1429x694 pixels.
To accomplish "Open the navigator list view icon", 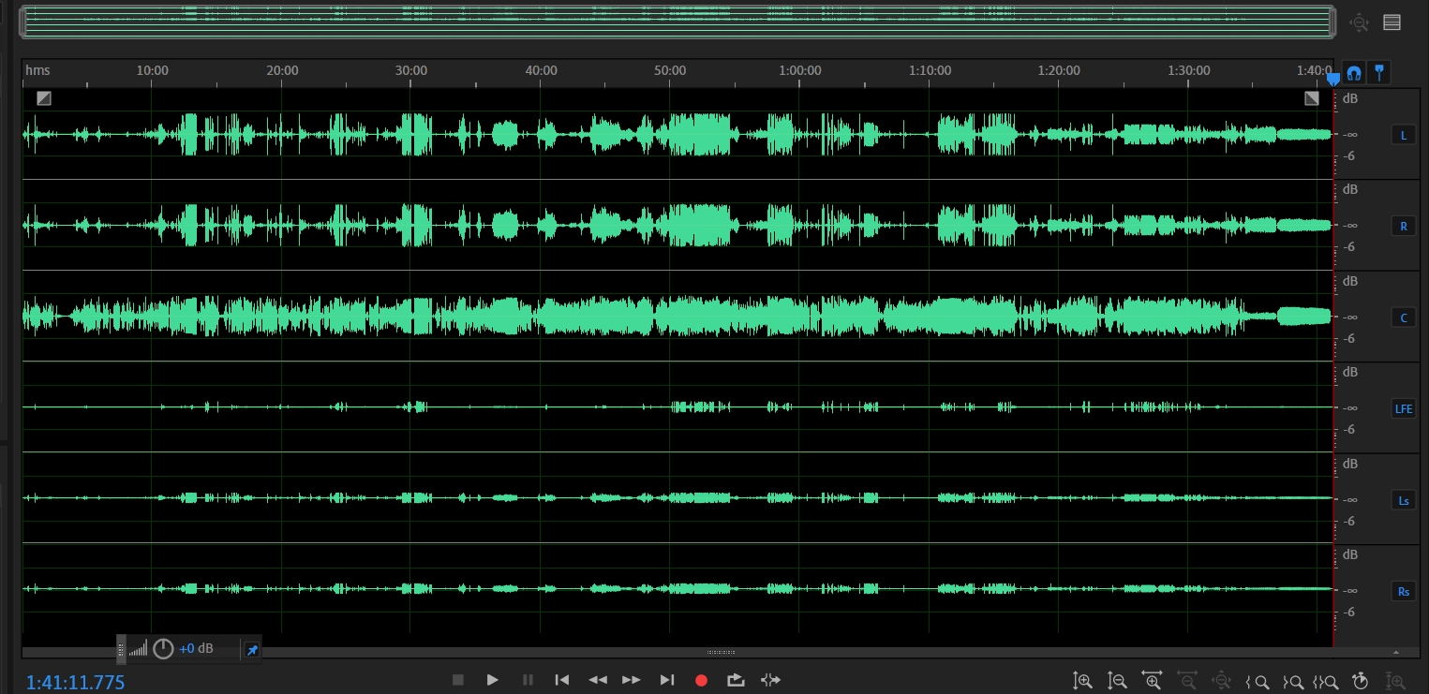I will tap(1392, 22).
